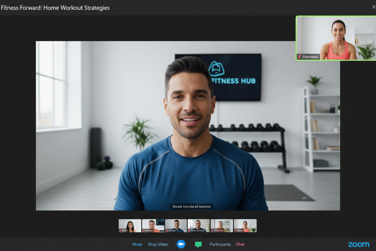Toggle Mute in the bottom toolbar
Image resolution: width=376 pixels, height=251 pixels.
point(137,244)
